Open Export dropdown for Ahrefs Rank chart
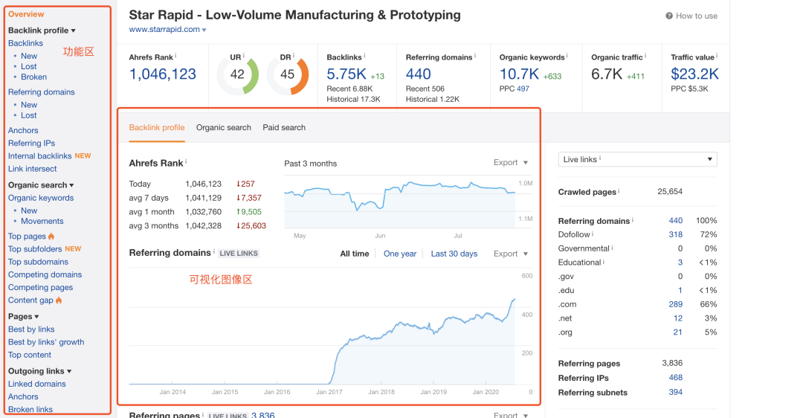This screenshot has width=803, height=418. [511, 163]
